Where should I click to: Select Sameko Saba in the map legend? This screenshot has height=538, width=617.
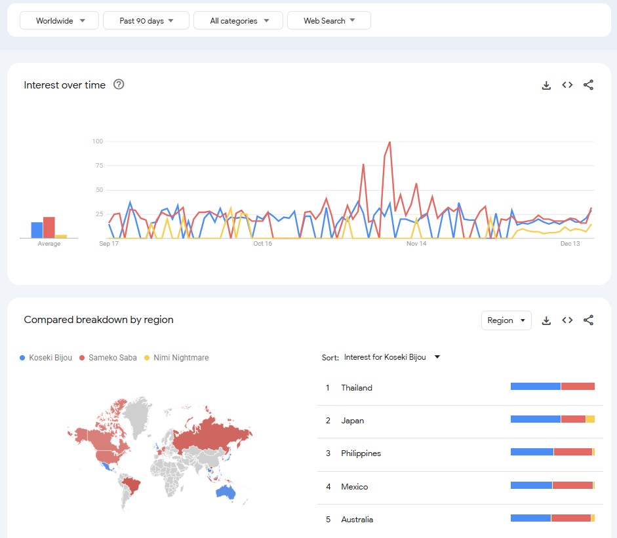pos(108,358)
